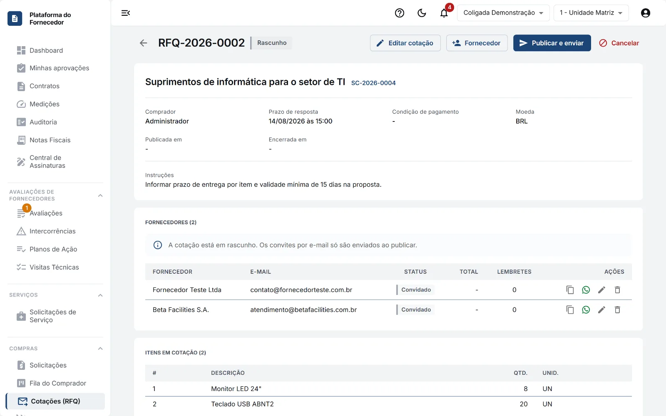
Task: Click atendimento@betafacilities.com.br email
Action: click(303, 310)
